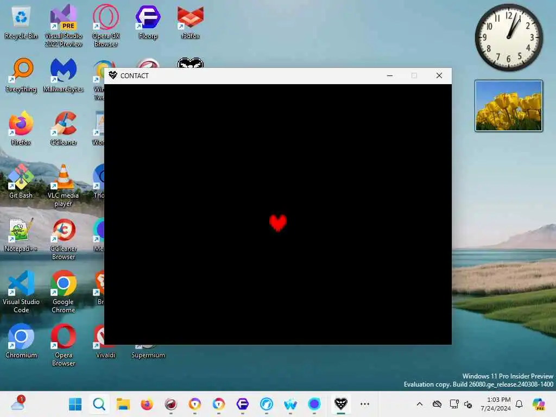The height and width of the screenshot is (417, 556).
Task: Select the CCleaner Browser shortcut
Action: pyautogui.click(x=63, y=239)
